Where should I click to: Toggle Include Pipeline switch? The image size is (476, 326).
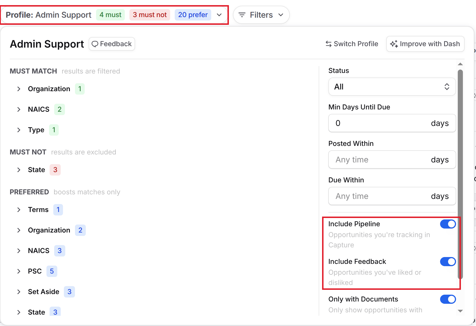(448, 224)
